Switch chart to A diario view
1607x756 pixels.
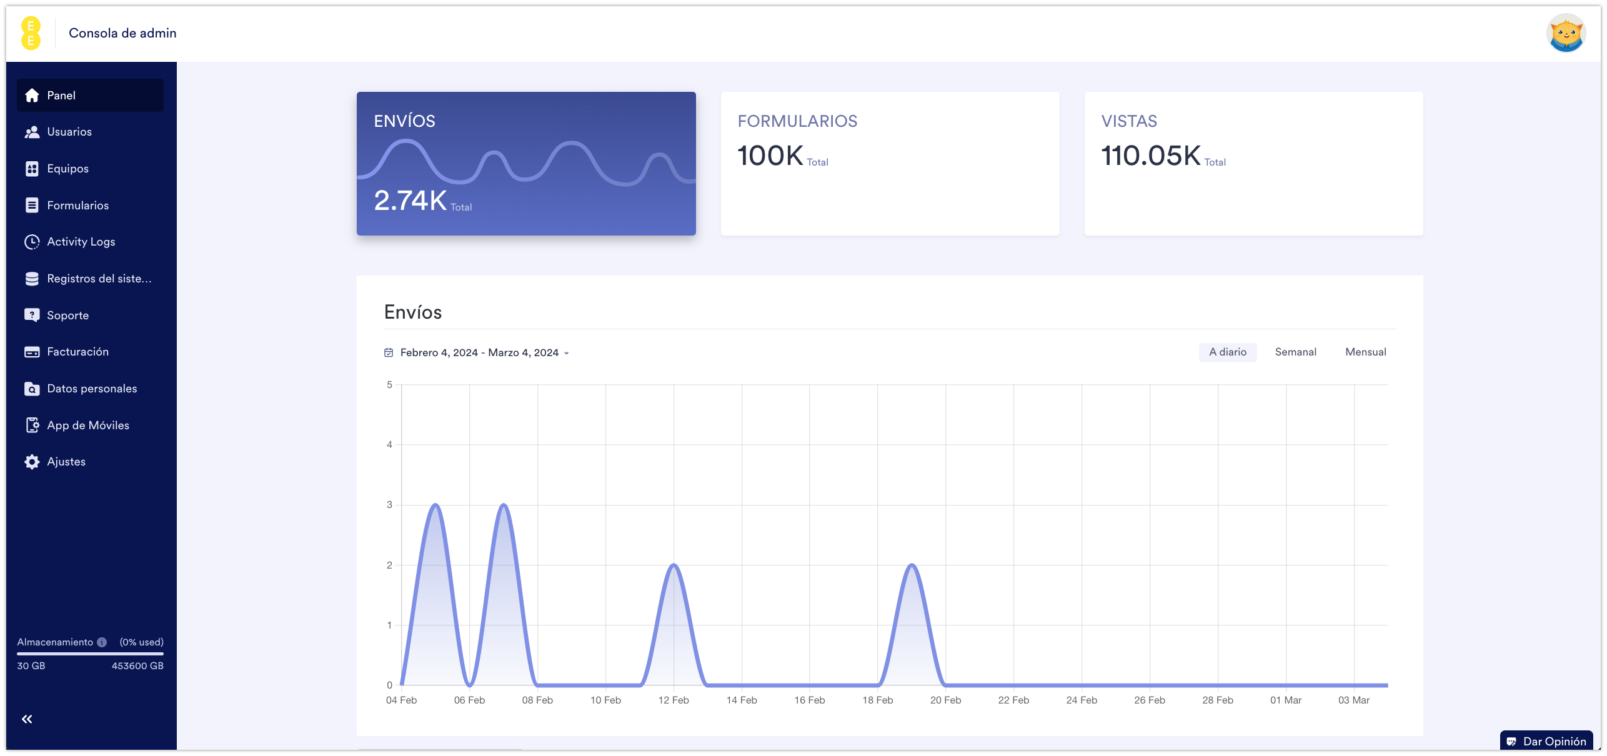(x=1227, y=352)
